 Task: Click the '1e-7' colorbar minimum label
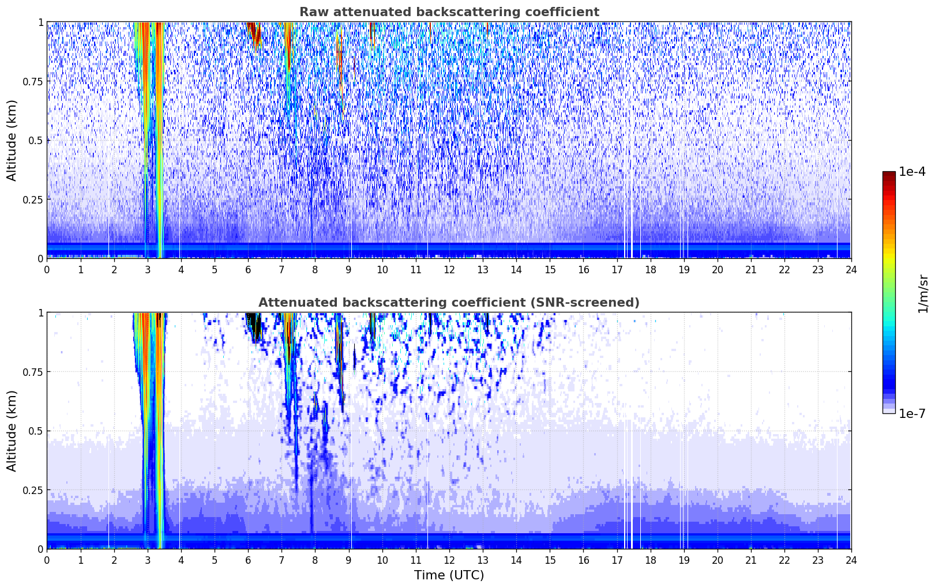click(911, 413)
